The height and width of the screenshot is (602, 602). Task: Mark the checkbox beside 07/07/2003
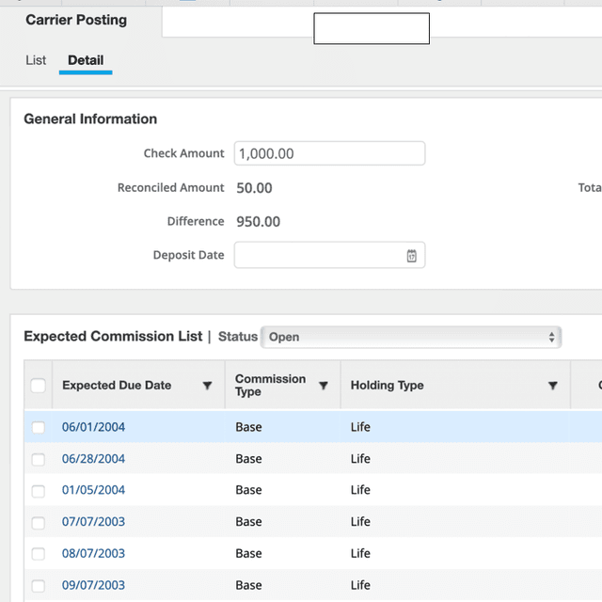click(x=39, y=523)
